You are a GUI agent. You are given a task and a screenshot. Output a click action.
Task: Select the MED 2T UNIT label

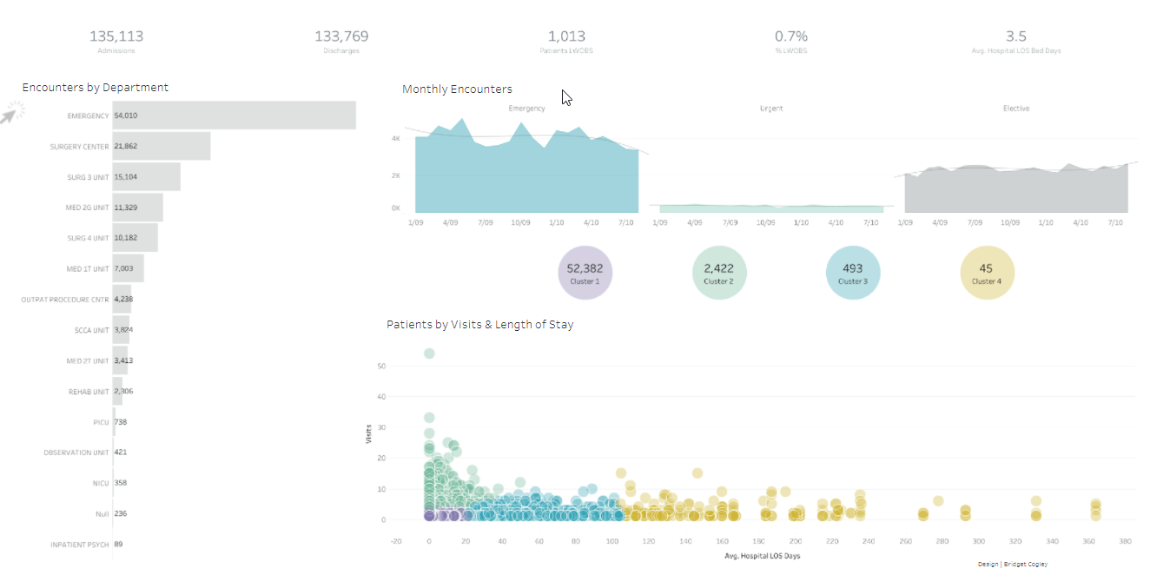89,360
